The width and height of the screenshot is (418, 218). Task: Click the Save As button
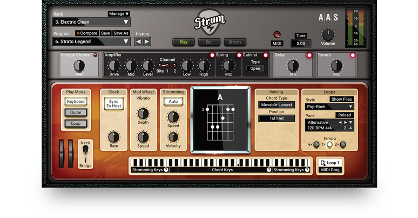pyautogui.click(x=121, y=33)
